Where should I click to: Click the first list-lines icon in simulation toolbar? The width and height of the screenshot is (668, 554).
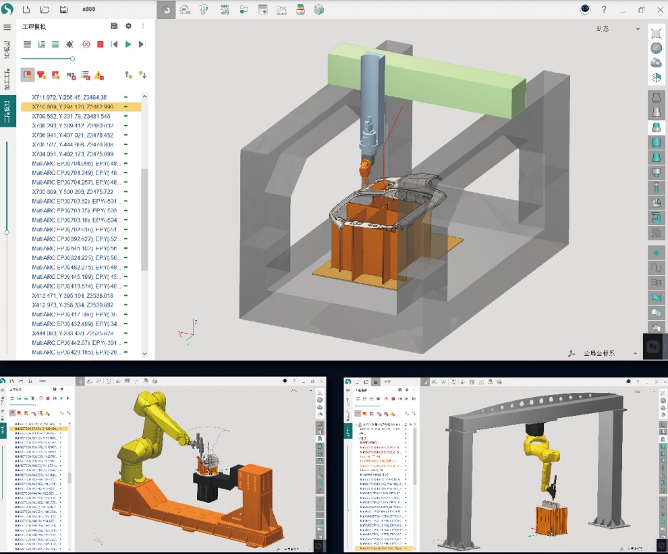click(27, 44)
